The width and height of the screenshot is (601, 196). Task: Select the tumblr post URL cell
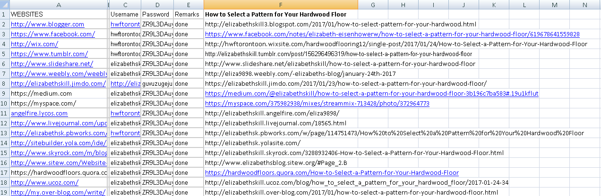tap(281, 54)
